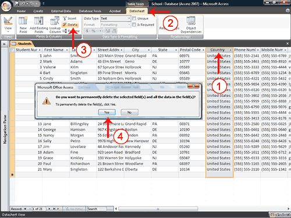
Task: Click the select-all corner of datasheet
Action: [12, 50]
